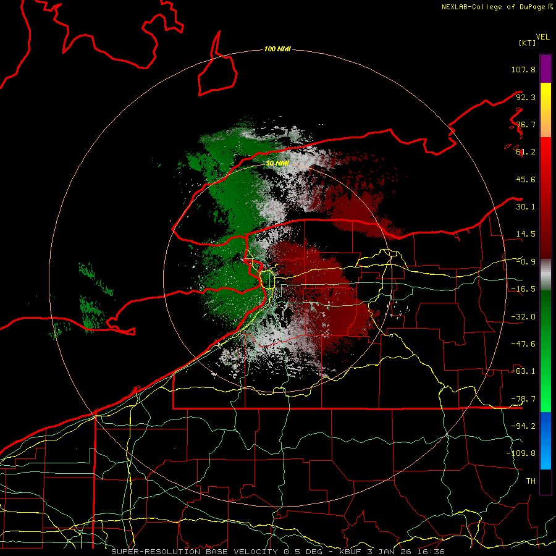Select the 45.6 scale value

(526, 179)
